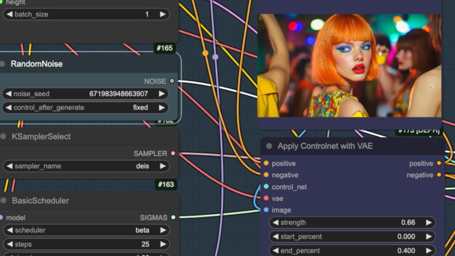Viewport: 455px width, 256px height.
Task: Decrease steps value with left arrow
Action: click(x=8, y=244)
